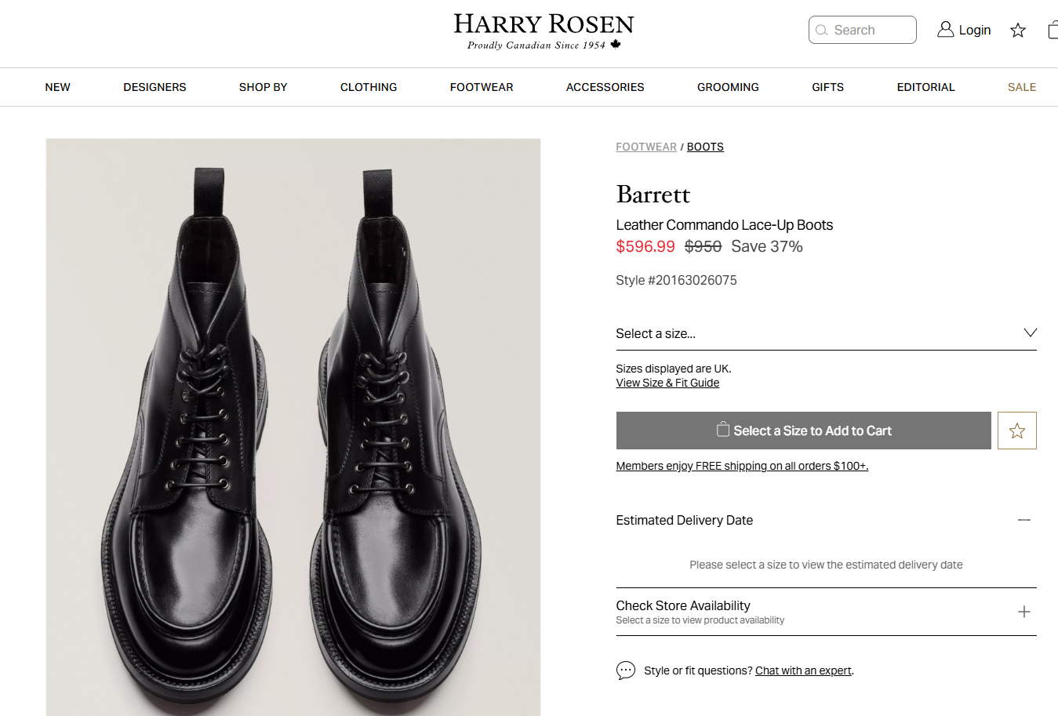Click the Login user icon

point(946,30)
